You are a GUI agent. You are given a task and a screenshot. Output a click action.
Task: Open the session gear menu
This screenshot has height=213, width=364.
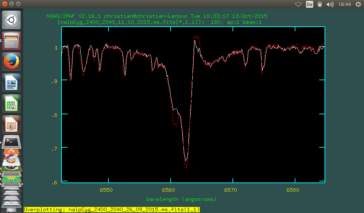[x=358, y=4]
